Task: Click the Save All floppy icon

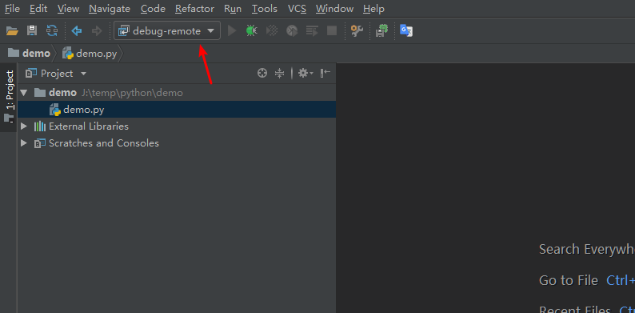Action: point(32,30)
